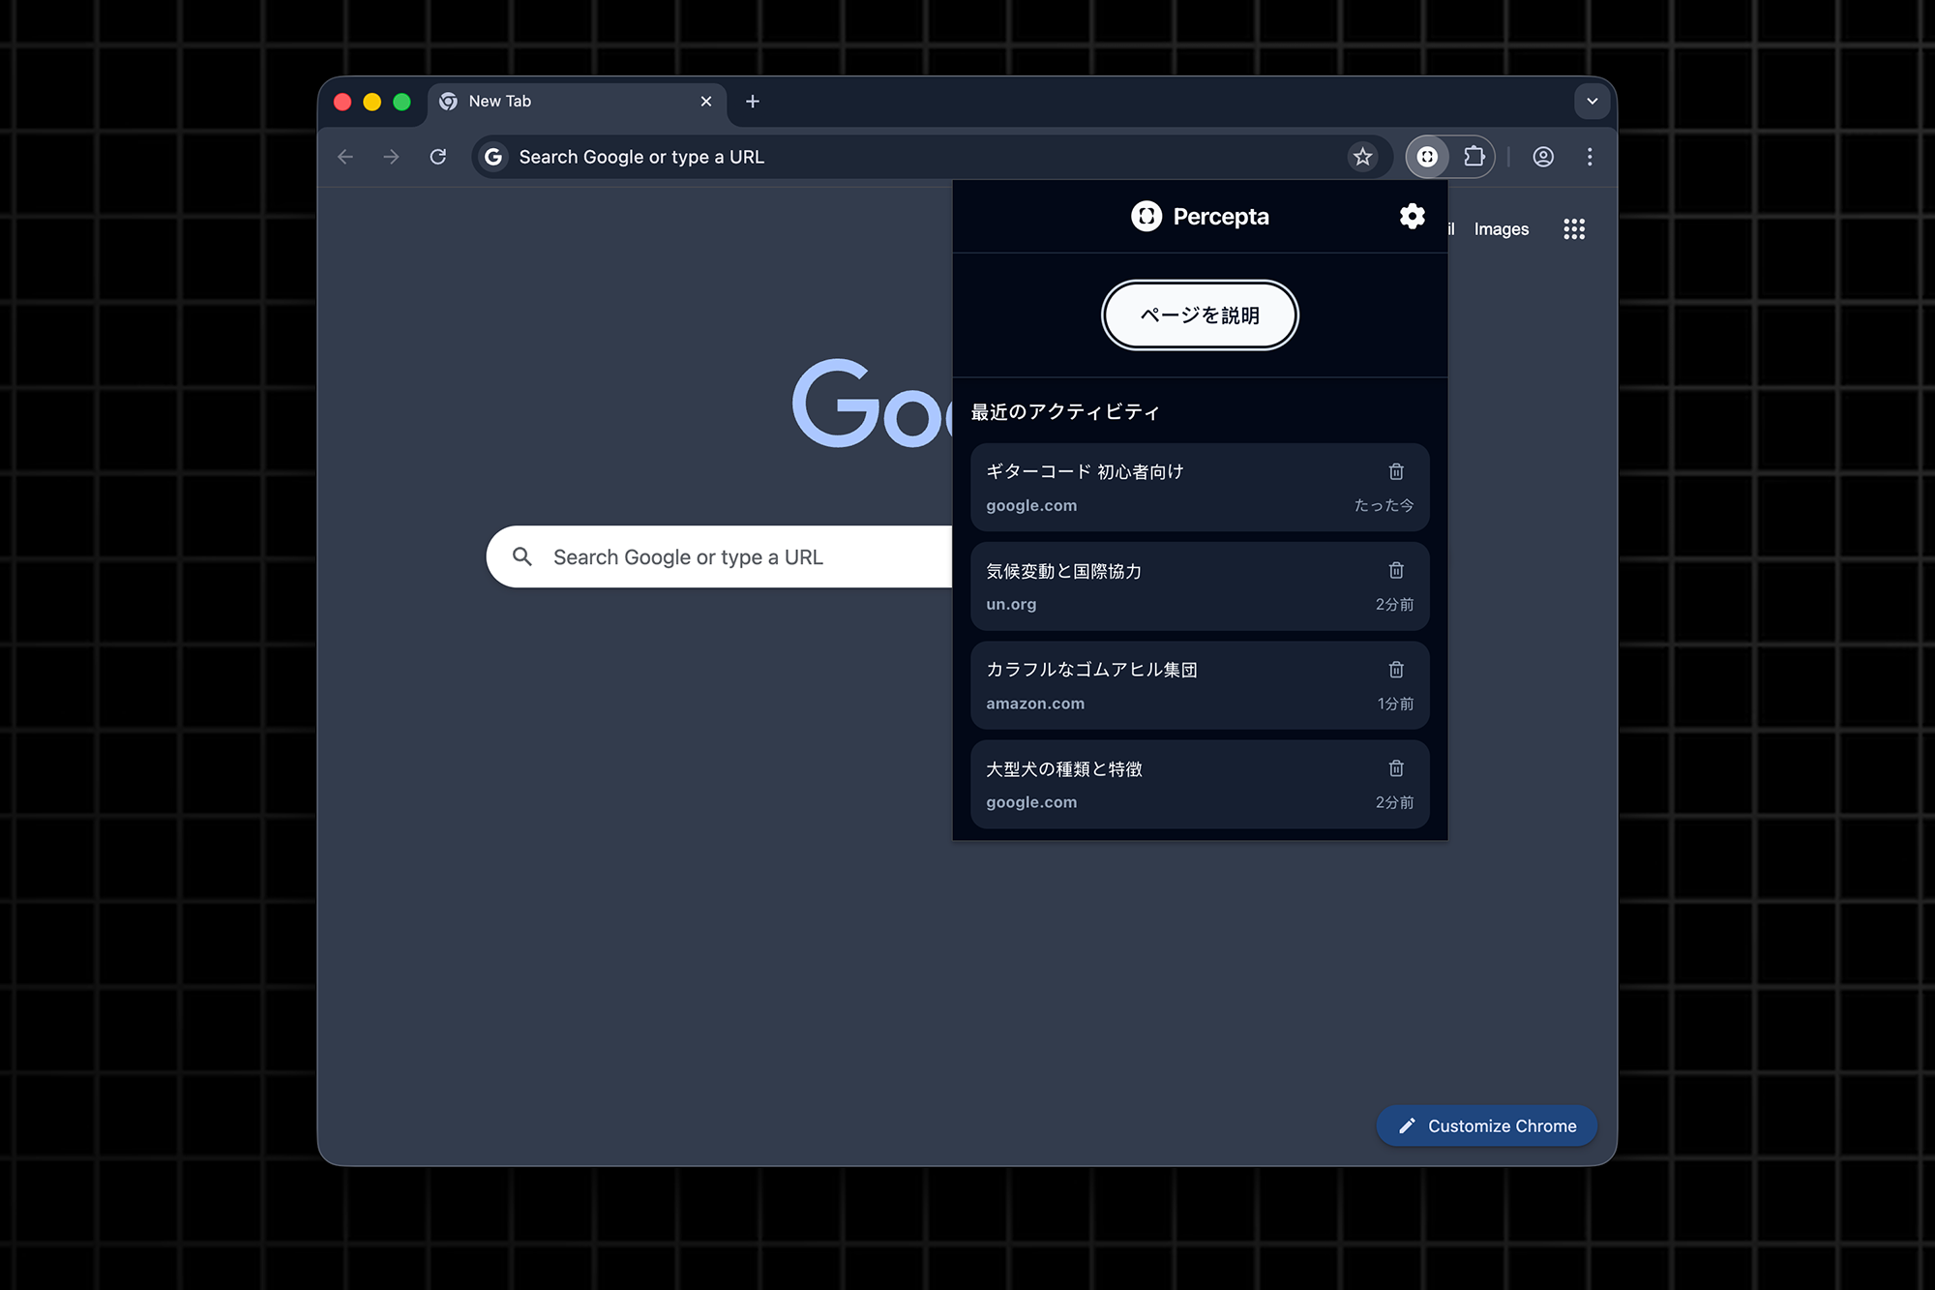Expand the tab search dropdown arrow

pos(1592,102)
